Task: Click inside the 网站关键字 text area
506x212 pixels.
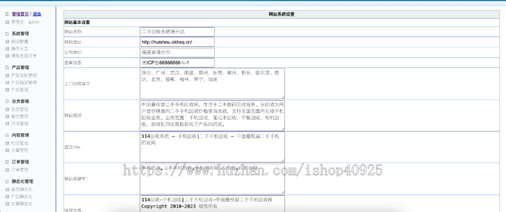Action: [213, 178]
